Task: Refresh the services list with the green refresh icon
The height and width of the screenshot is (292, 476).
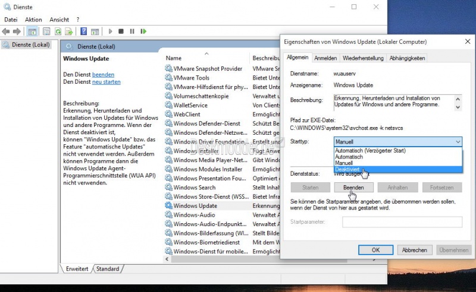Action: point(58,31)
